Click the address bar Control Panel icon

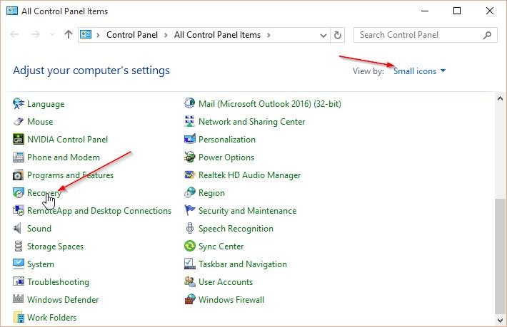coord(86,34)
